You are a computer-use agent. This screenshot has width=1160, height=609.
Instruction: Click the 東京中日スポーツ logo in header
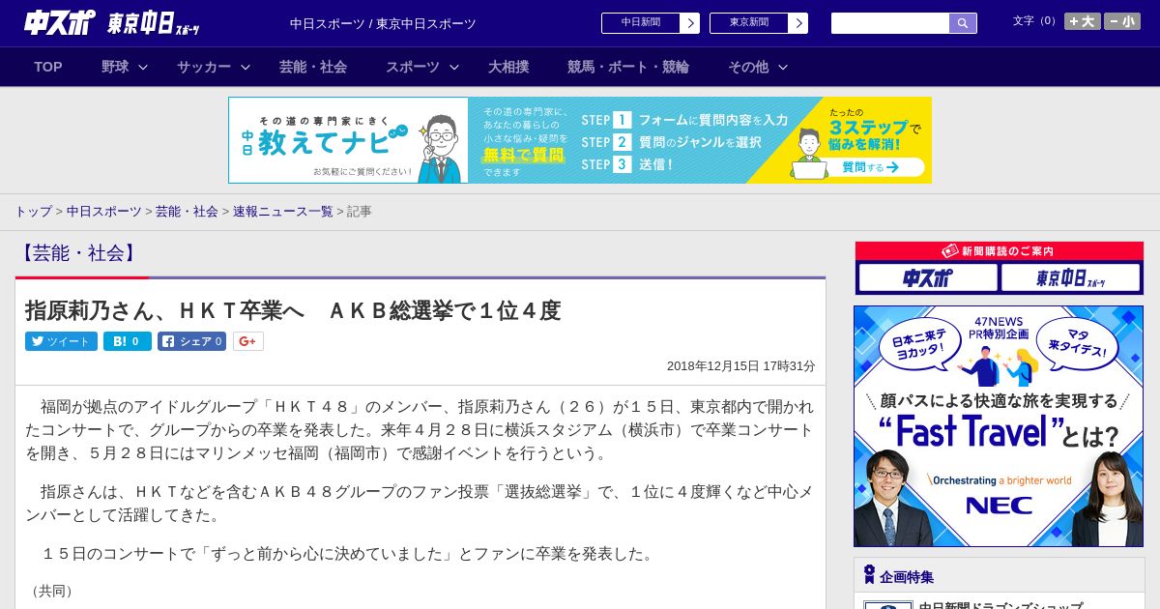pyautogui.click(x=154, y=23)
